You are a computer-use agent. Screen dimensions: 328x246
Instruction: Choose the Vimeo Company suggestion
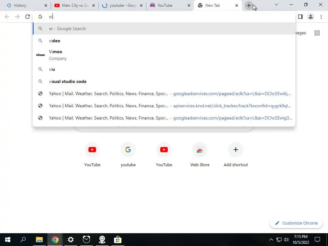[x=164, y=55]
